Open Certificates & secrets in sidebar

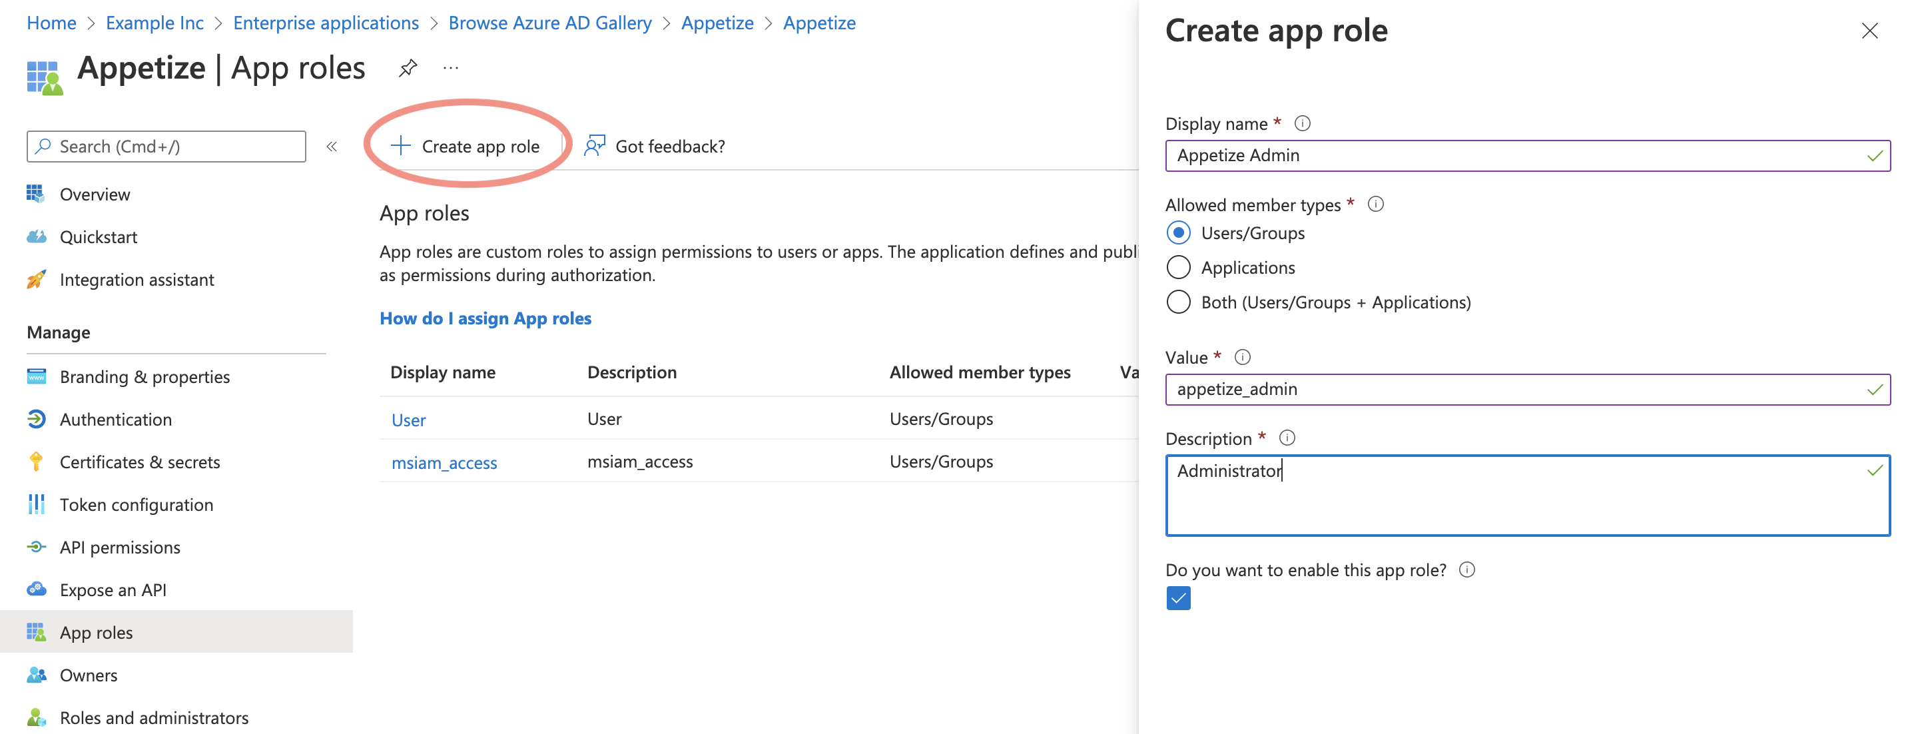coord(139,462)
